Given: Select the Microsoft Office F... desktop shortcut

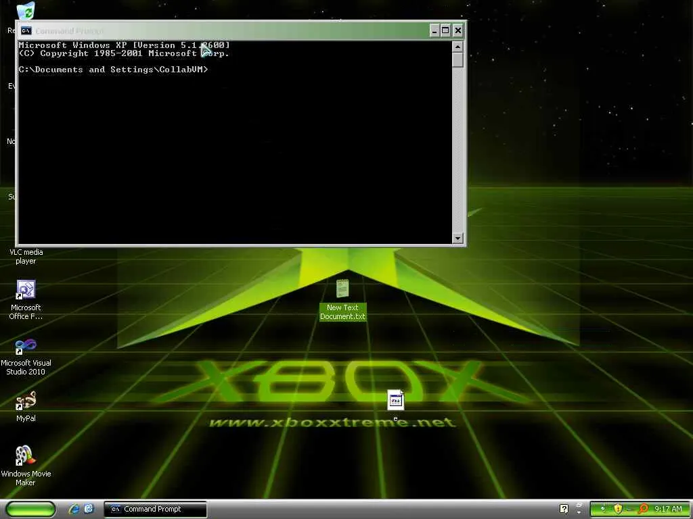Looking at the screenshot, I should (x=26, y=299).
